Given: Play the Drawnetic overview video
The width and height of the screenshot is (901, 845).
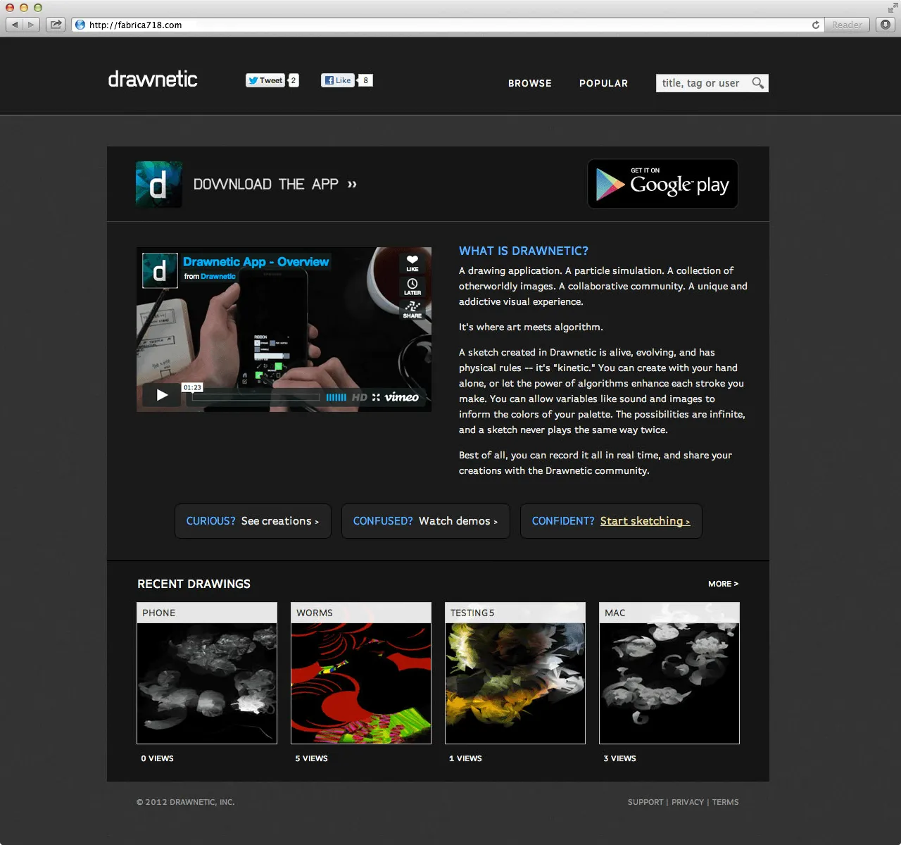Looking at the screenshot, I should pos(163,395).
